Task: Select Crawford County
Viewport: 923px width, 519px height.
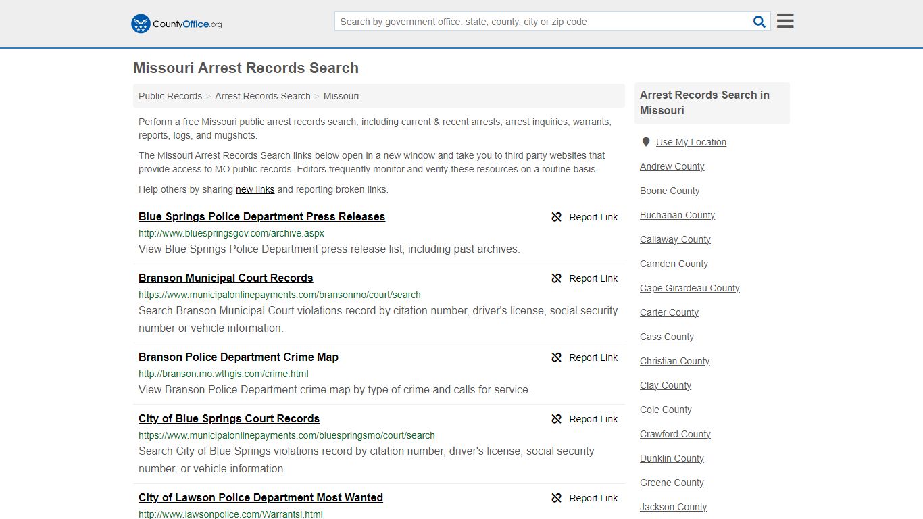Action: tap(675, 434)
